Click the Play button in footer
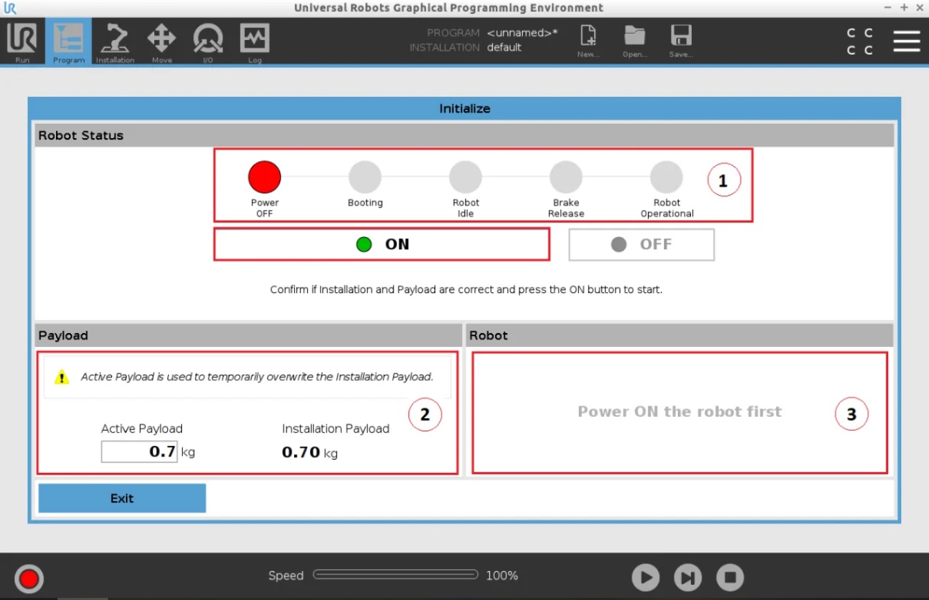 tap(645, 577)
